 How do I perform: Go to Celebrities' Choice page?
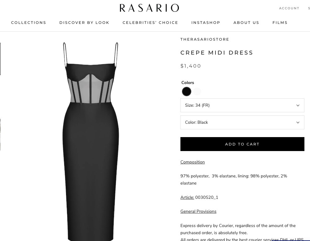click(x=150, y=23)
